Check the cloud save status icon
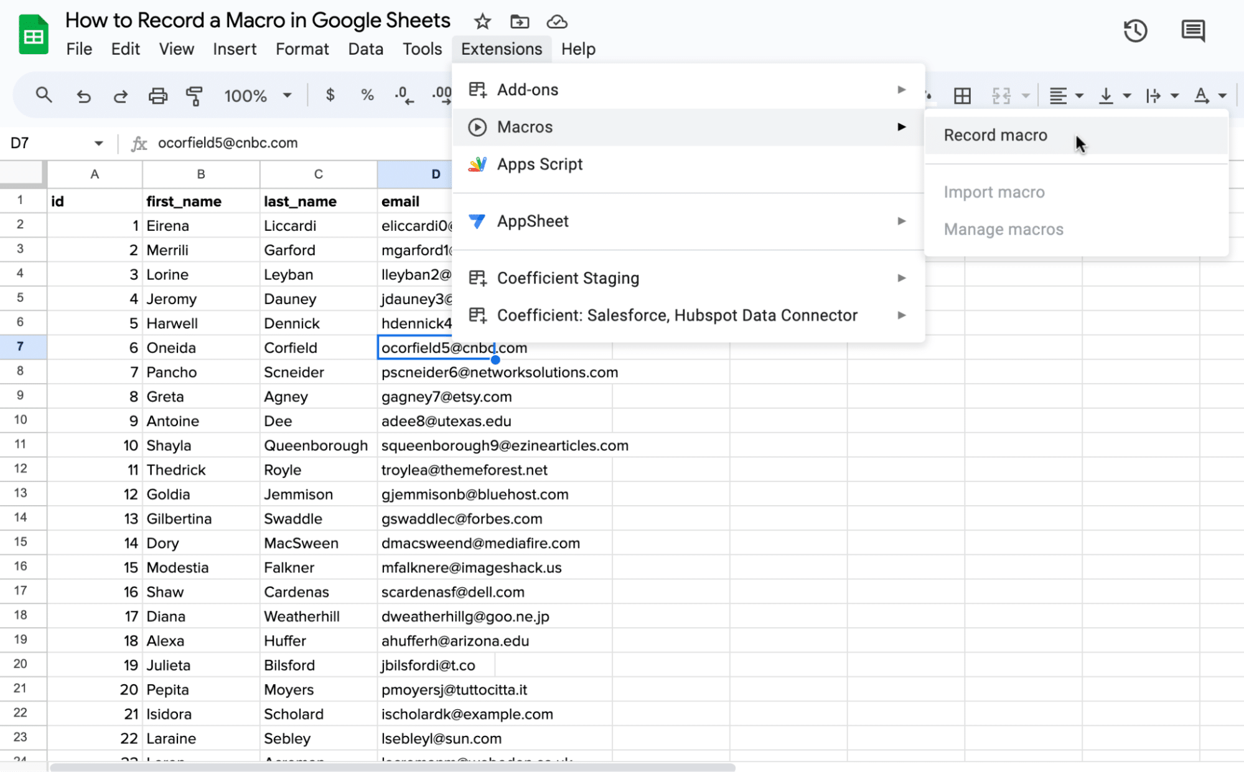 (557, 22)
